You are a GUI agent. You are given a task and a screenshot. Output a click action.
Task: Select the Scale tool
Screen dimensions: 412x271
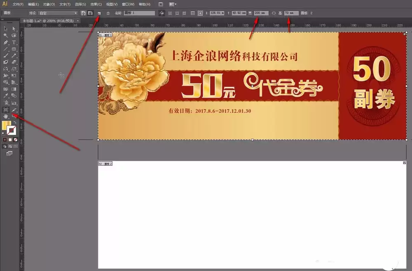pos(14,69)
